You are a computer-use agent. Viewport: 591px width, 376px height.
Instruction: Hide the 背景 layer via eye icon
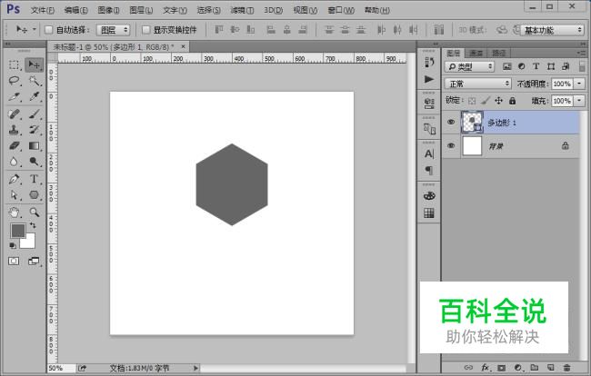pos(451,145)
